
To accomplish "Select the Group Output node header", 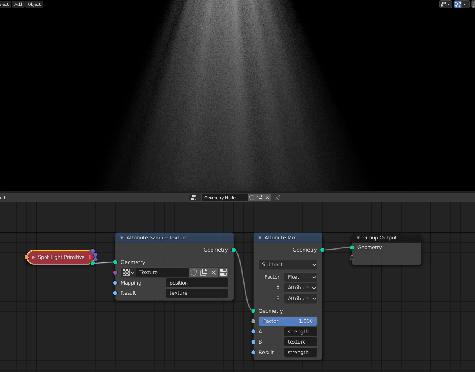I will point(386,237).
